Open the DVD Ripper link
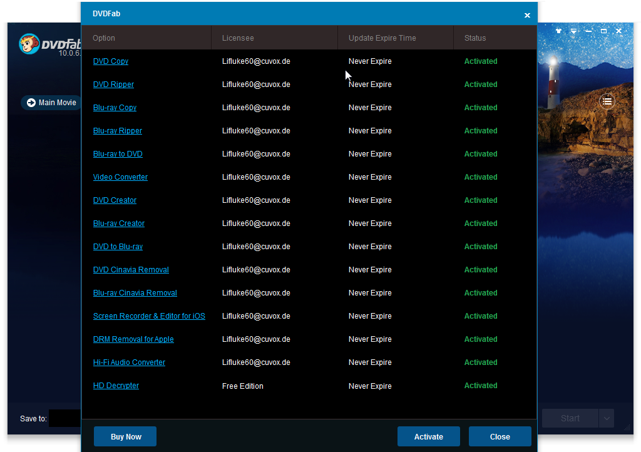Viewport: 641px width, 452px height. (113, 84)
